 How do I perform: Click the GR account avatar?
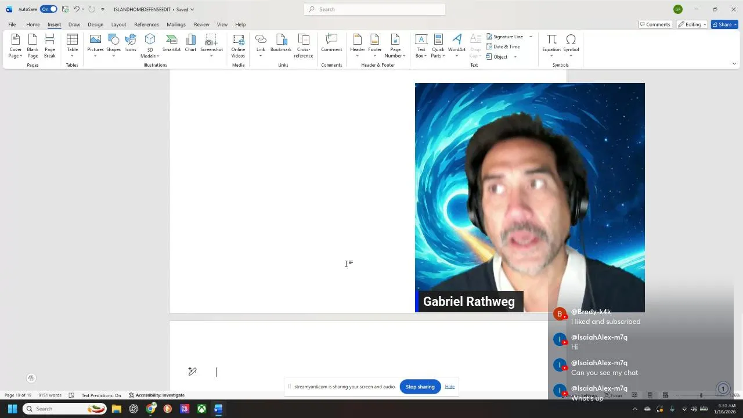(677, 9)
